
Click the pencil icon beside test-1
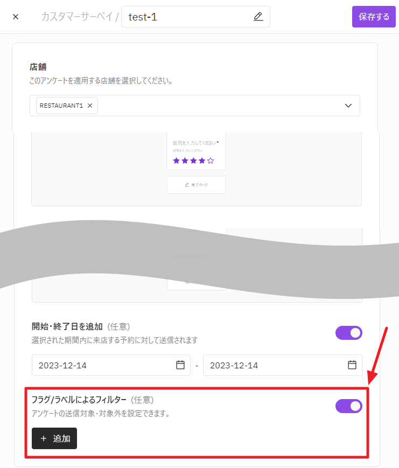(x=258, y=17)
